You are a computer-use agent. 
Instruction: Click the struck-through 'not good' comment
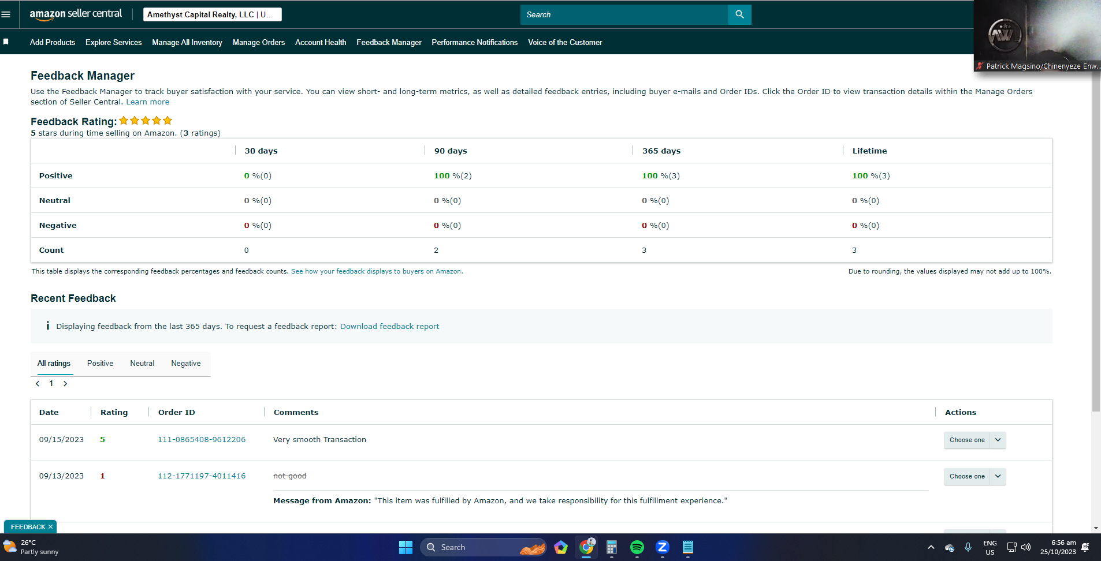[x=290, y=476]
